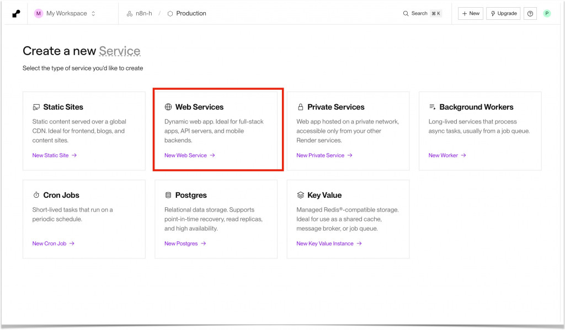The height and width of the screenshot is (330, 565).
Task: Click the Postgres database icon
Action: (168, 195)
